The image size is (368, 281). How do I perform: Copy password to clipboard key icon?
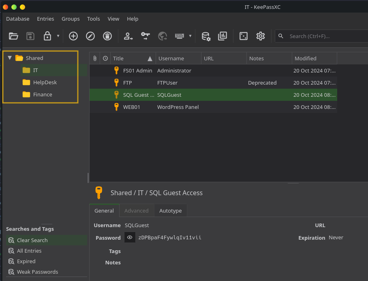coord(145,36)
